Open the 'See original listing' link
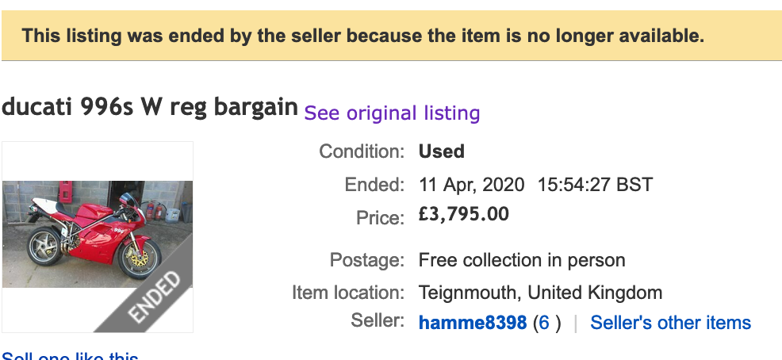Screen dimensions: 782x360 (392, 113)
